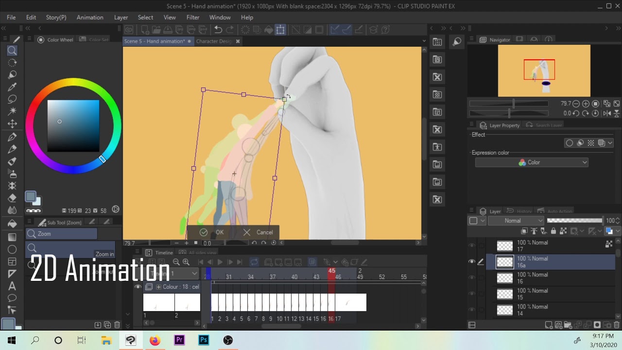Open blending mode Normal dropdown
Image resolution: width=622 pixels, height=350 pixels.
click(x=516, y=221)
